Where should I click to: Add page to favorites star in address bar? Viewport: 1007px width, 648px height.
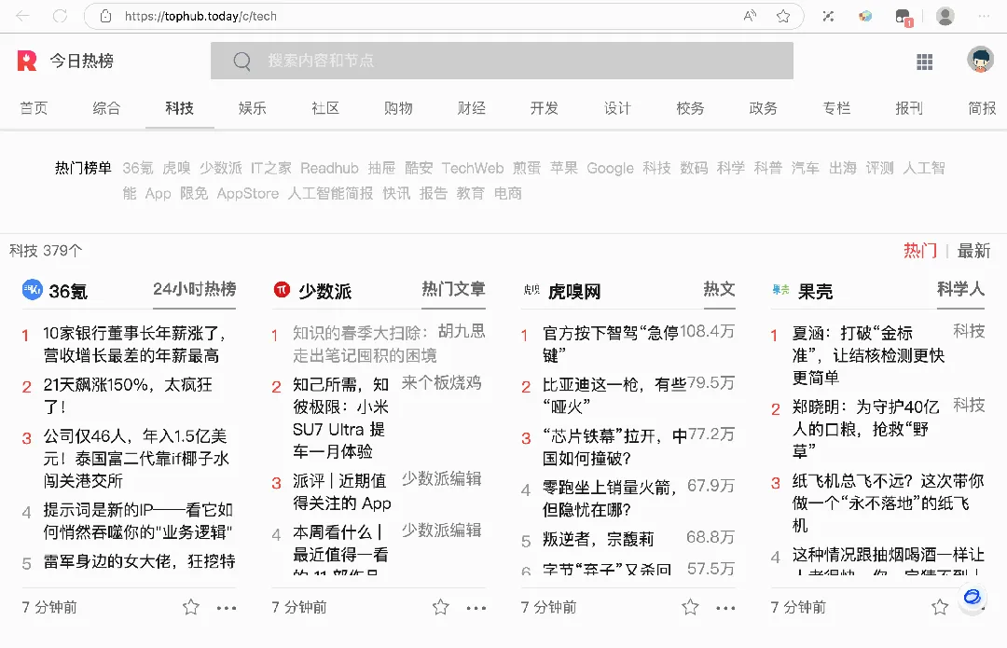click(x=783, y=16)
